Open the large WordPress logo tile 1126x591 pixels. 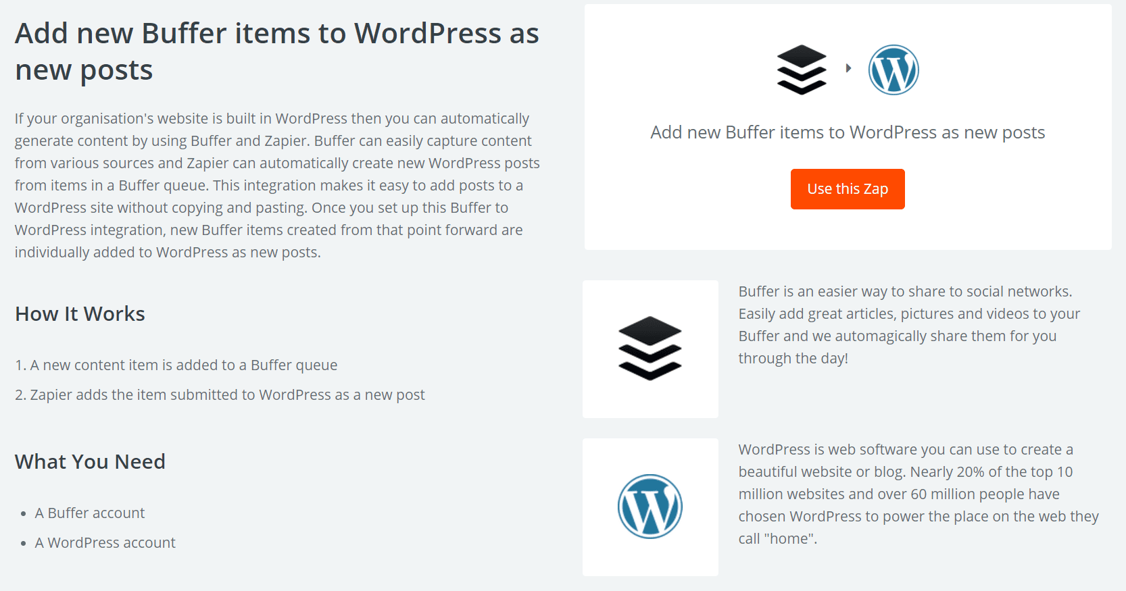click(x=650, y=507)
